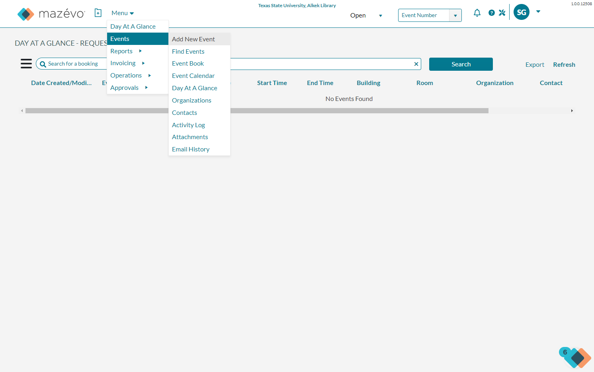
Task: Click the new booking document icon
Action: 98,13
